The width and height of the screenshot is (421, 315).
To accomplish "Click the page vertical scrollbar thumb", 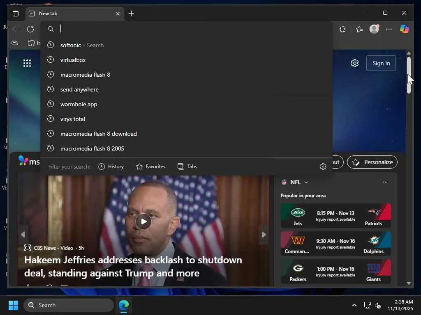I will [x=409, y=75].
